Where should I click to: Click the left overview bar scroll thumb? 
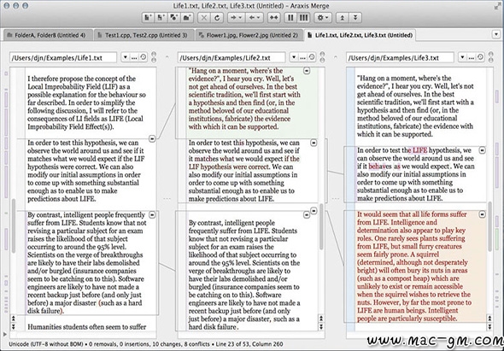click(x=13, y=226)
